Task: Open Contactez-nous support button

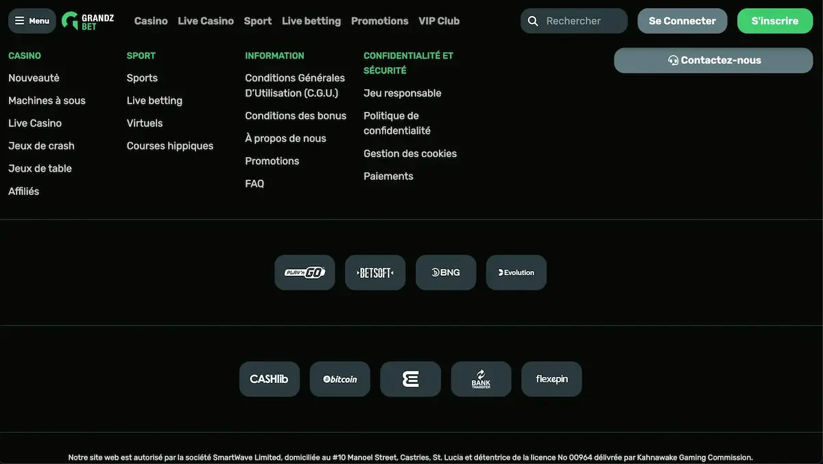Action: [713, 60]
